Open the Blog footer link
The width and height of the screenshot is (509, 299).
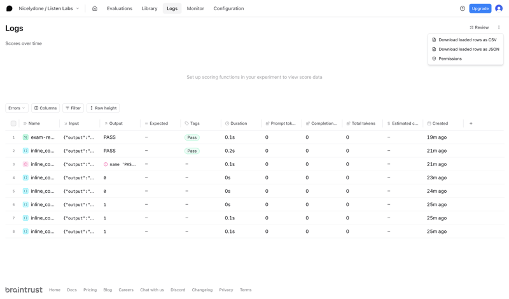[108, 290]
